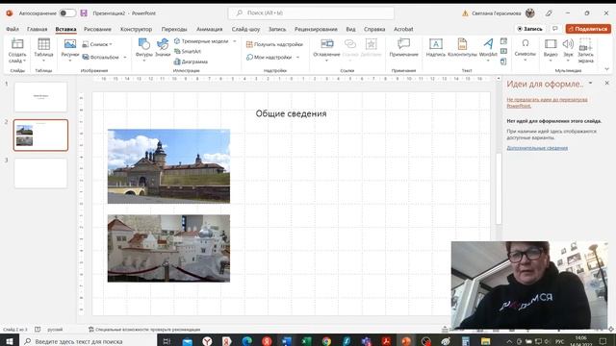The width and height of the screenshot is (616, 346).
Task: Click the Фотоальбом (Photo Album) icon
Action: [x=86, y=57]
